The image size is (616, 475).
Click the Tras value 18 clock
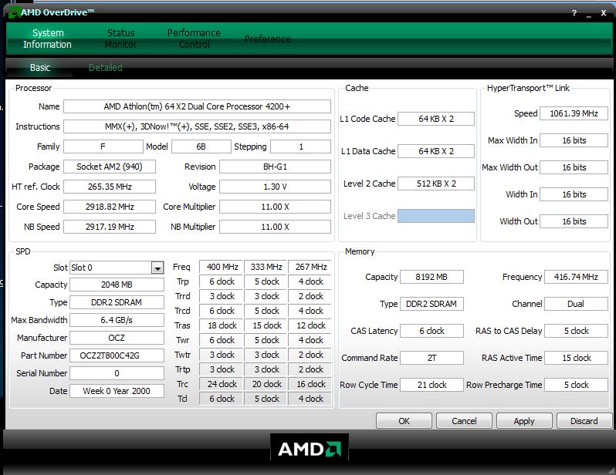click(x=222, y=325)
